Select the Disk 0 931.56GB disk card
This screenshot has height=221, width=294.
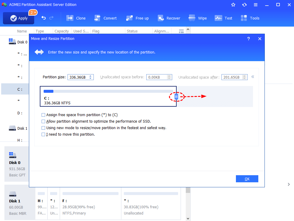17,164
